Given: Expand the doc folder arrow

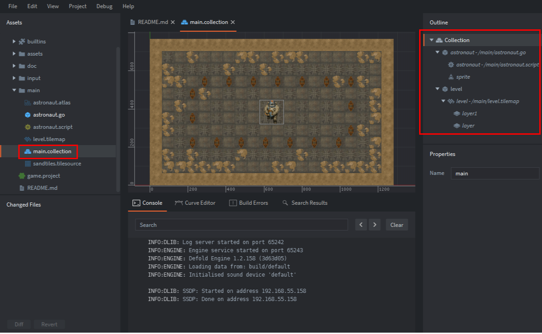Looking at the screenshot, I should [x=14, y=66].
